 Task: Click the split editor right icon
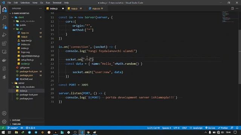click(x=232, y=8)
